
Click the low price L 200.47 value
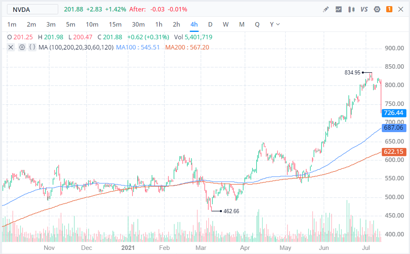(x=80, y=37)
